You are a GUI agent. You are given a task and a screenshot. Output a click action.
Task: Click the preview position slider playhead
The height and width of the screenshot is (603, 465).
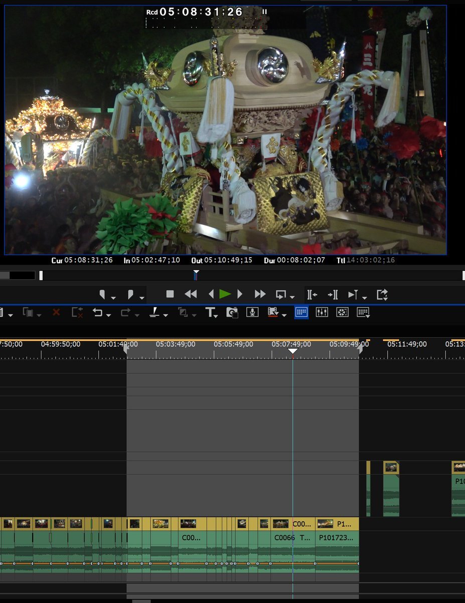coord(196,275)
